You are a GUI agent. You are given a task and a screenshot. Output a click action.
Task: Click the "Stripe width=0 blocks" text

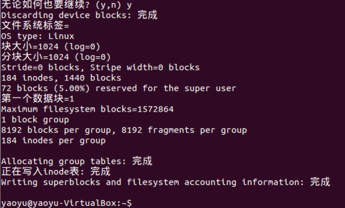[145, 68]
